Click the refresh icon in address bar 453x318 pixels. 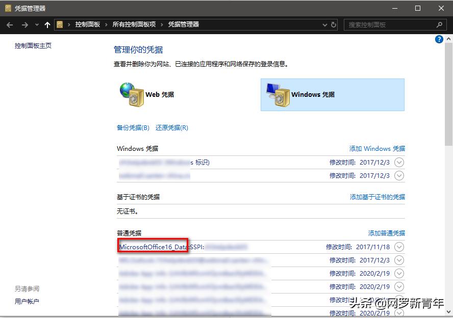click(334, 24)
